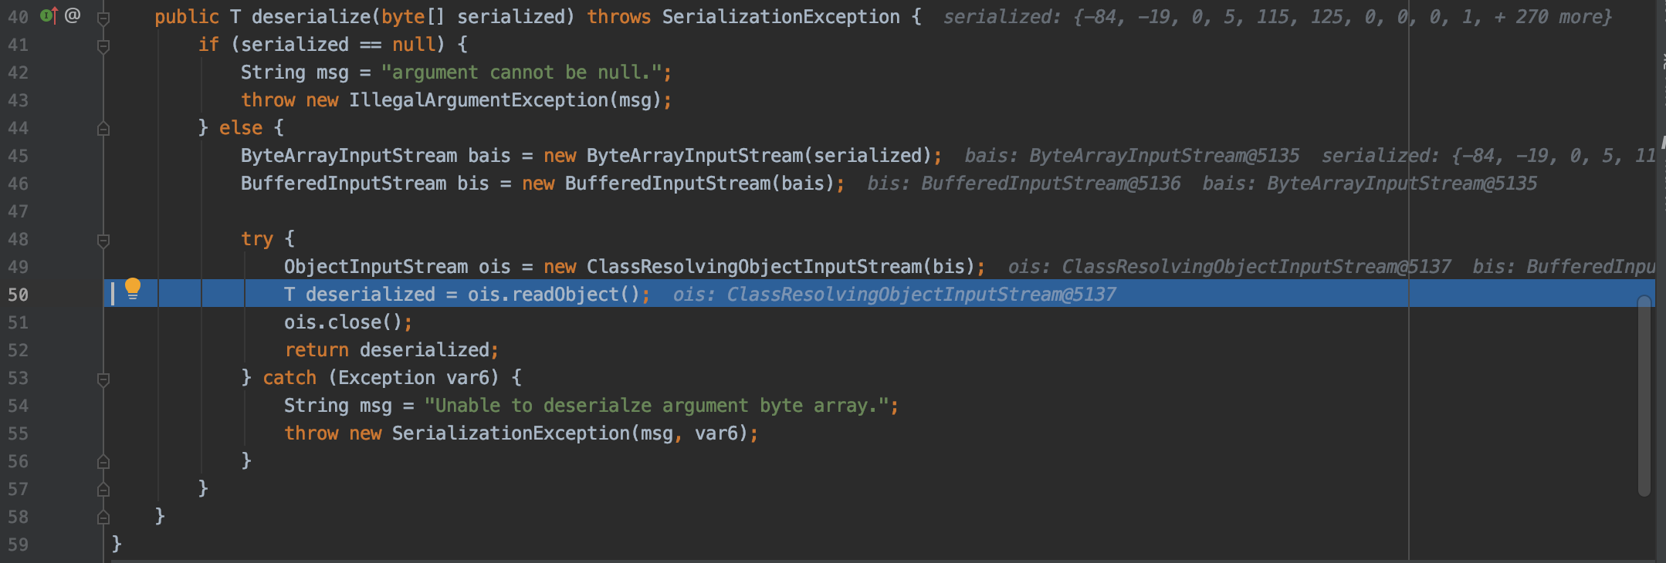Click the string "Unable to deserialze argument byte array."
This screenshot has height=563, width=1666.
pos(657,406)
